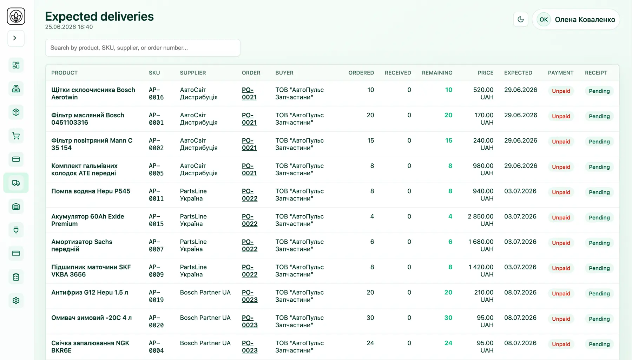Click Pending badge for Акумулятор 60Ah Exide row
Viewport: 632px width, 360px height.
(x=599, y=217)
